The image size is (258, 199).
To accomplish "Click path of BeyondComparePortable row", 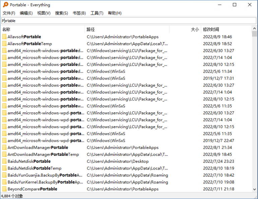I will (x=123, y=189).
